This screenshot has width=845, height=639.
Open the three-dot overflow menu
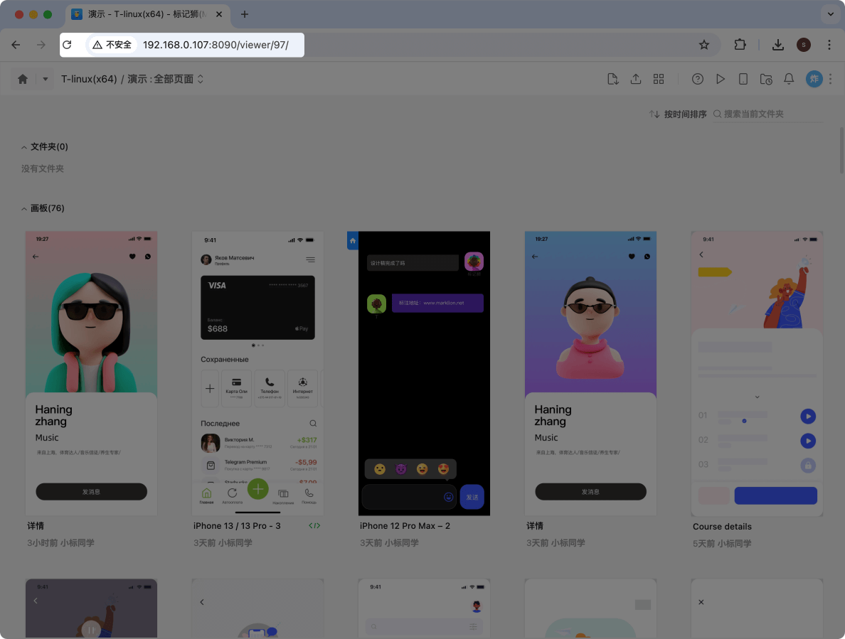830,79
